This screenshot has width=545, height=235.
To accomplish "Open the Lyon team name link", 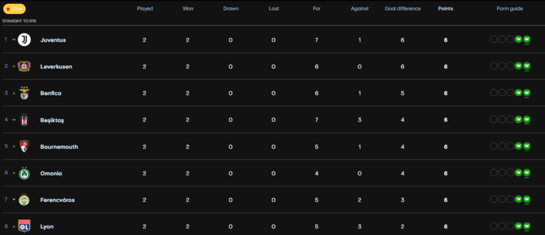I will click(47, 227).
